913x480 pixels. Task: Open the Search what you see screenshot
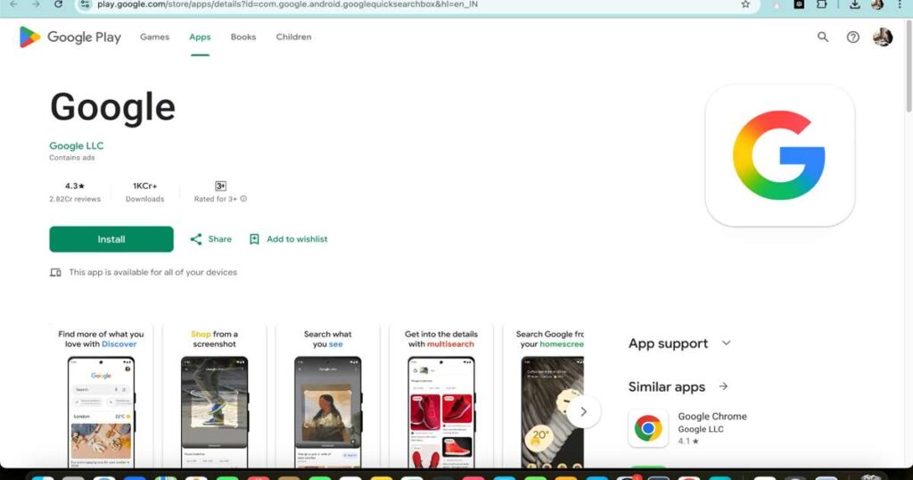(328, 396)
